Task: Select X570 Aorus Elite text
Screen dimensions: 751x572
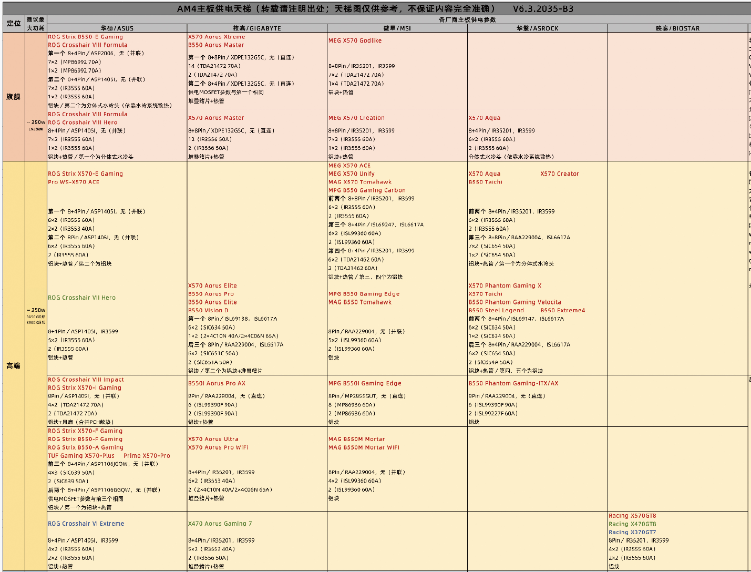Action: [212, 286]
